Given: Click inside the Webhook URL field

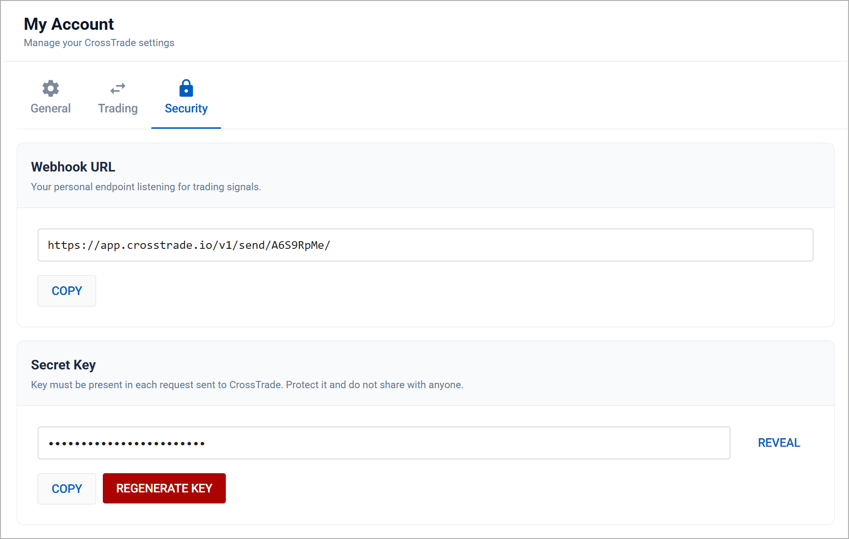Looking at the screenshot, I should (x=425, y=245).
